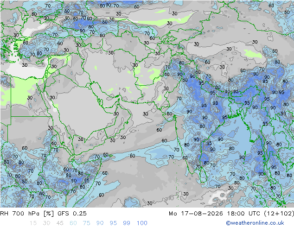Screen dimensions: 294x227
Task: Click the legend value 95 in the scale
Action: click(x=113, y=223)
